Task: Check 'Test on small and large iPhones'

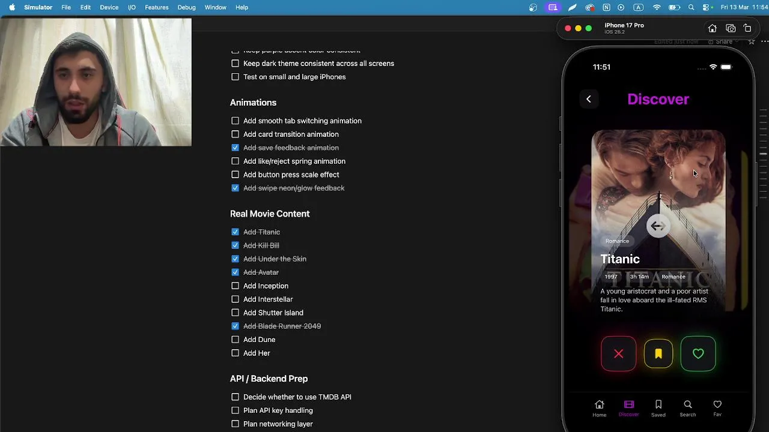Action: [x=235, y=77]
